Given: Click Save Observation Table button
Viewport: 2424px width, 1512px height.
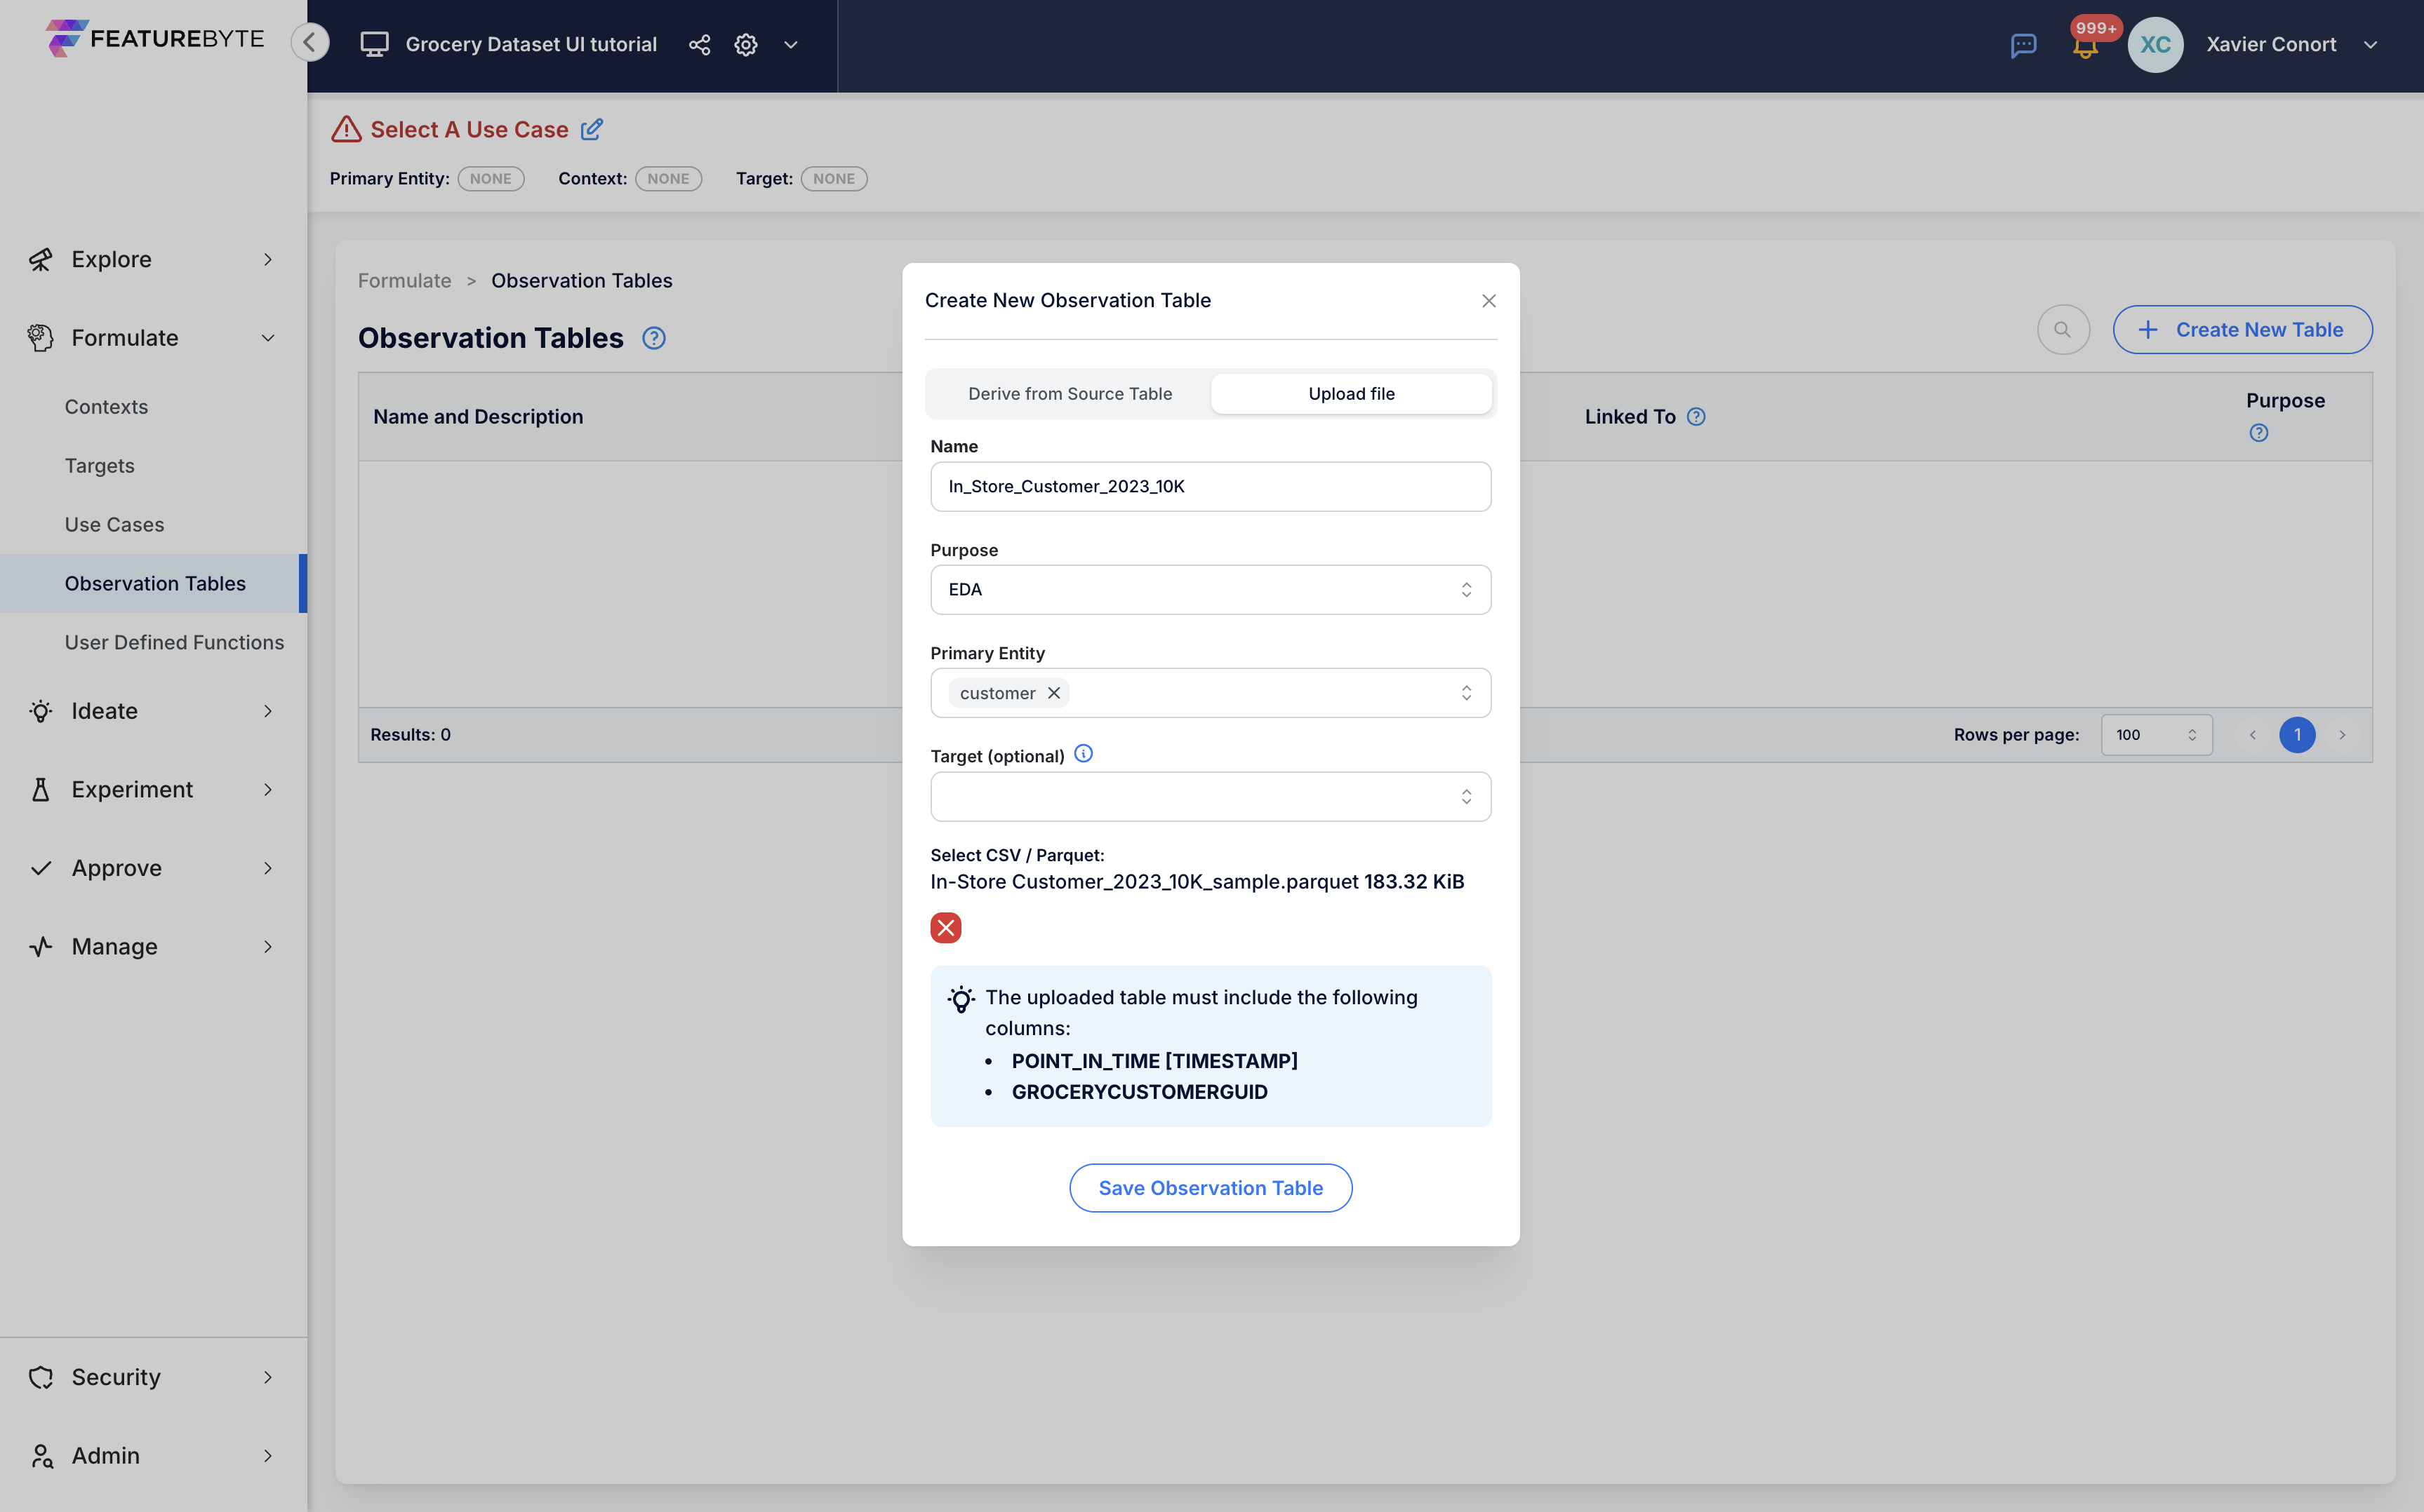Looking at the screenshot, I should (1211, 1188).
